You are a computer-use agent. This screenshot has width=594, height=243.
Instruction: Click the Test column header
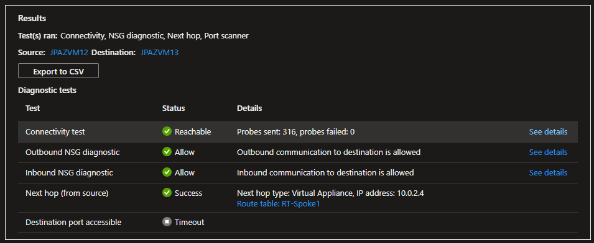(x=32, y=108)
